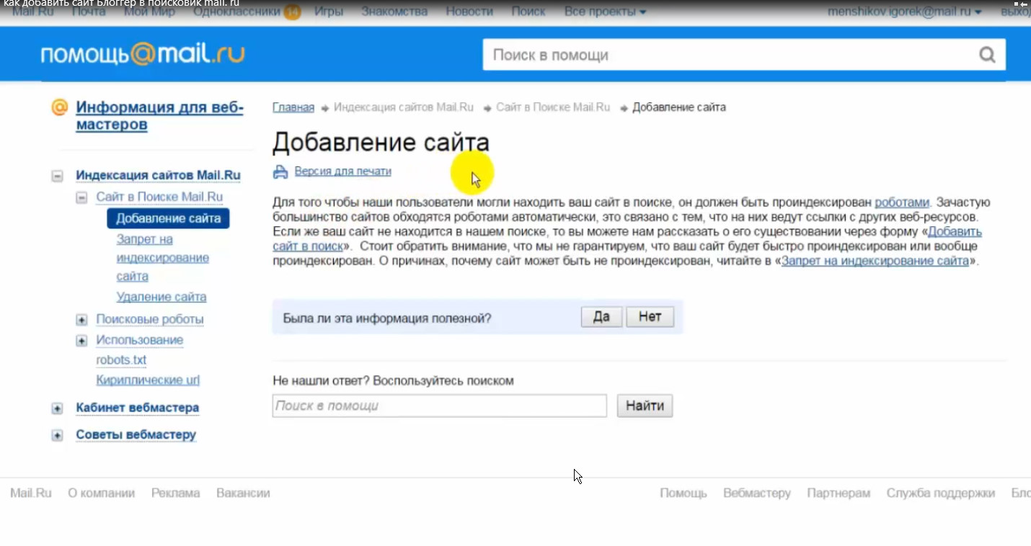
Task: Open Индексация сайтов Mail.Ru sidebar link
Action: tap(158, 175)
